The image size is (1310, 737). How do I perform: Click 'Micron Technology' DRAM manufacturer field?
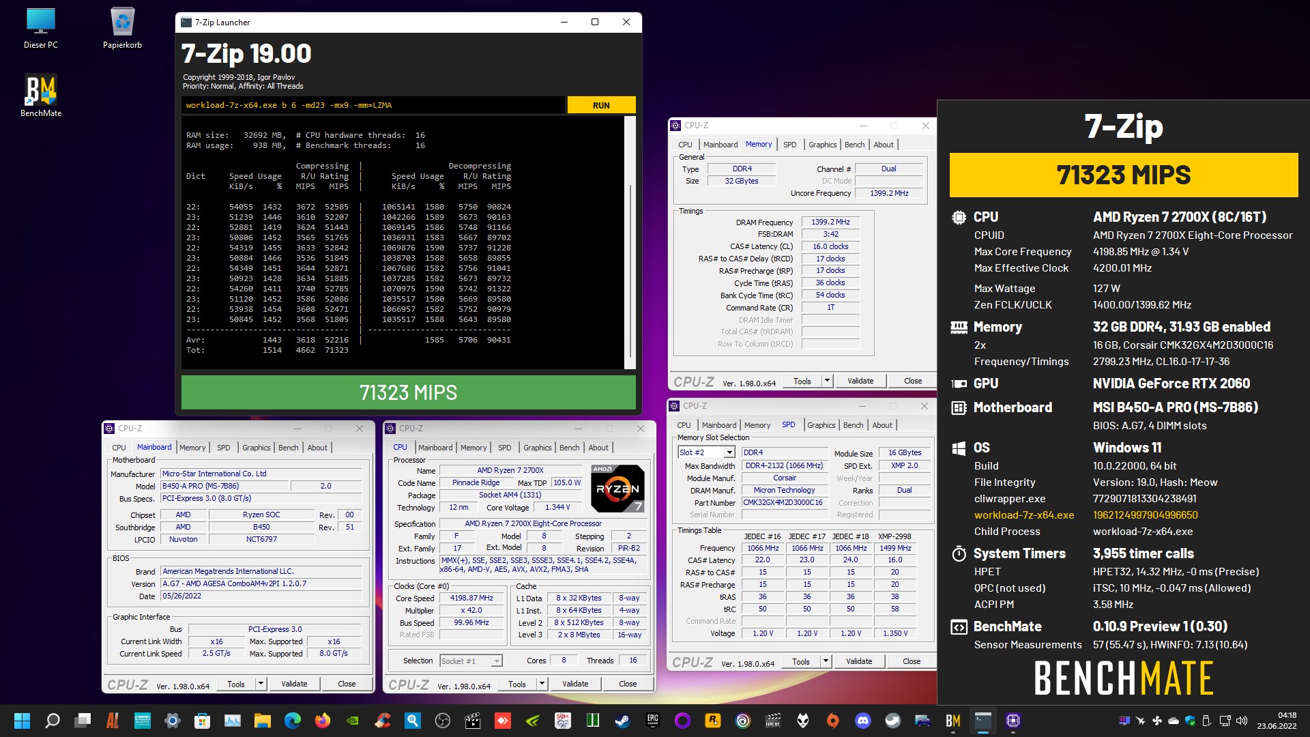[784, 490]
